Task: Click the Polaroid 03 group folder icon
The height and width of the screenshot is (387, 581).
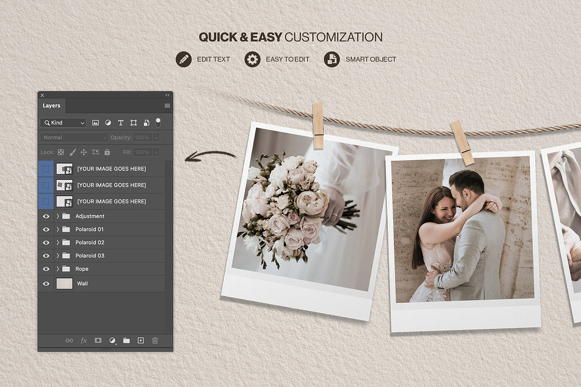Action: [66, 255]
